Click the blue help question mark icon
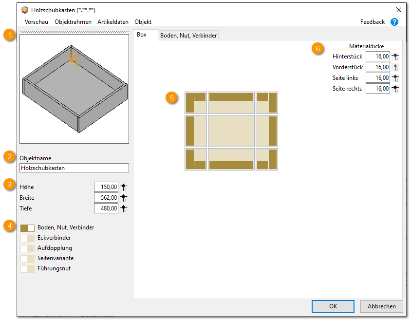 (394, 22)
